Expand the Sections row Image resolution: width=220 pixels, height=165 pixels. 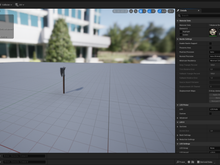[178, 126]
